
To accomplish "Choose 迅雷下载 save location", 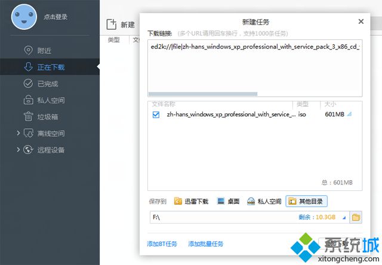I will point(191,201).
